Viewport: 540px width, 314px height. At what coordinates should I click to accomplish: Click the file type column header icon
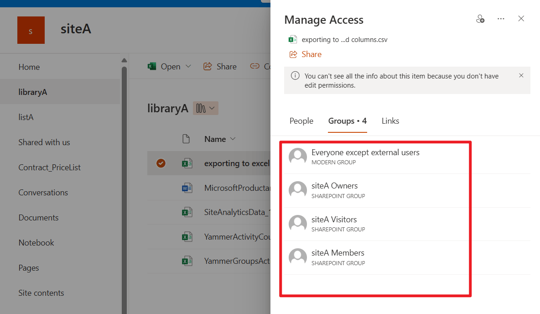186,139
